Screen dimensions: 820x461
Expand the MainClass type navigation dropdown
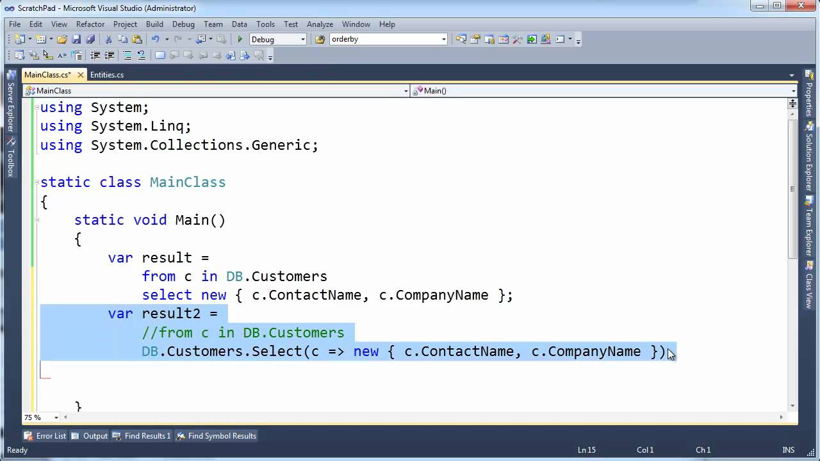[406, 91]
